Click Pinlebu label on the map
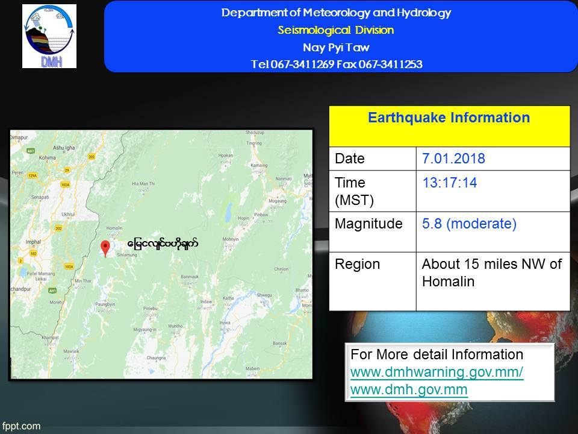 pos(151,308)
